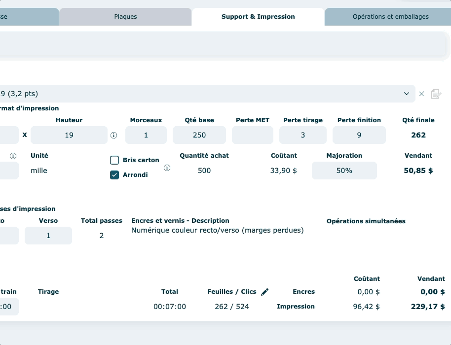Select the Support & Impression tab
This screenshot has height=345, width=451.
(258, 17)
